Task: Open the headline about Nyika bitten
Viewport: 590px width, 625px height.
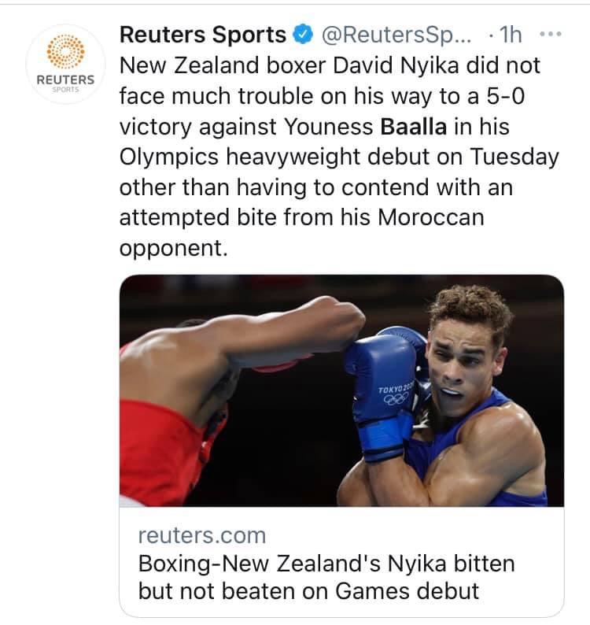Action: point(326,577)
